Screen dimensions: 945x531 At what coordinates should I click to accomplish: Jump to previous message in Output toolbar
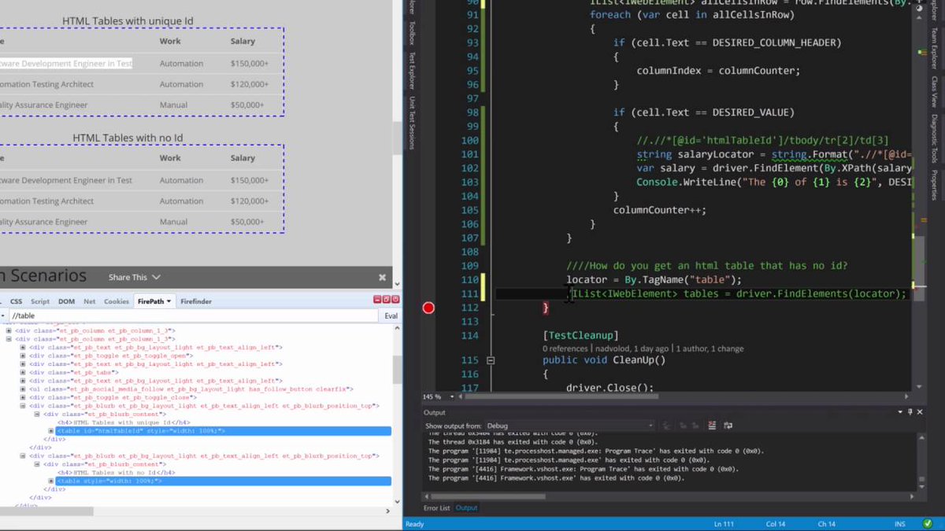pos(684,425)
